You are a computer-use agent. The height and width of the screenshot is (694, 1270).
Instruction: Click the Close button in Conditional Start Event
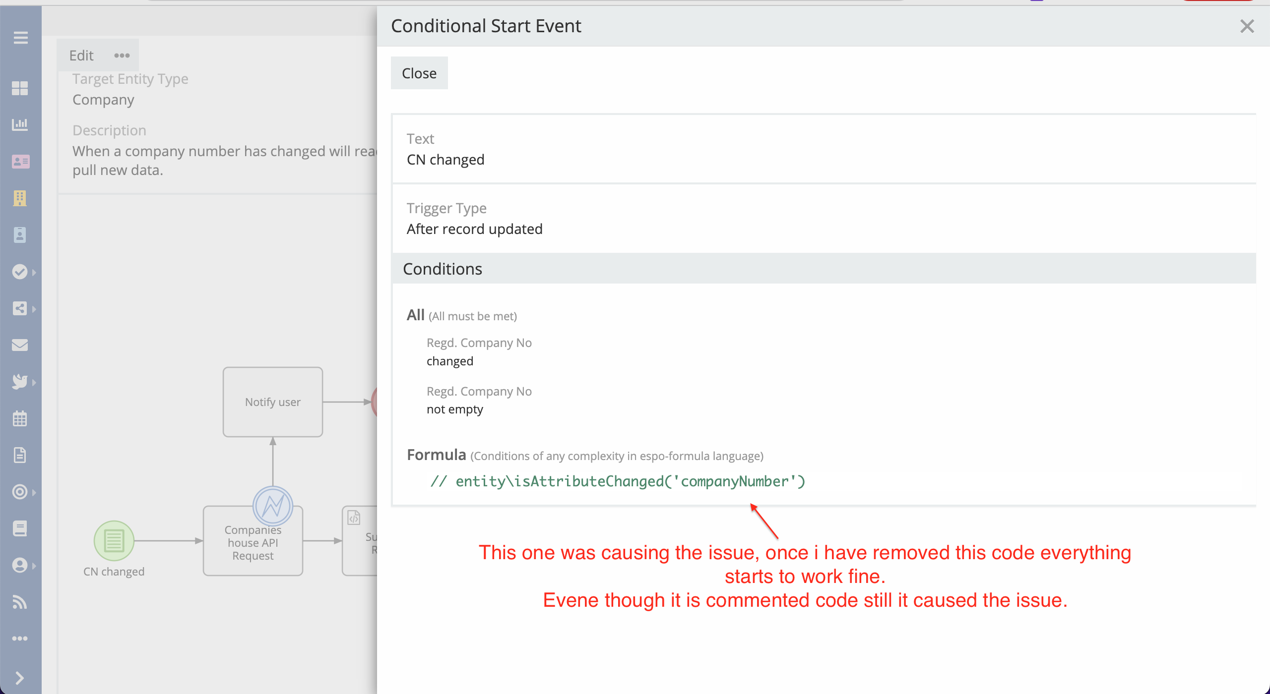(419, 73)
